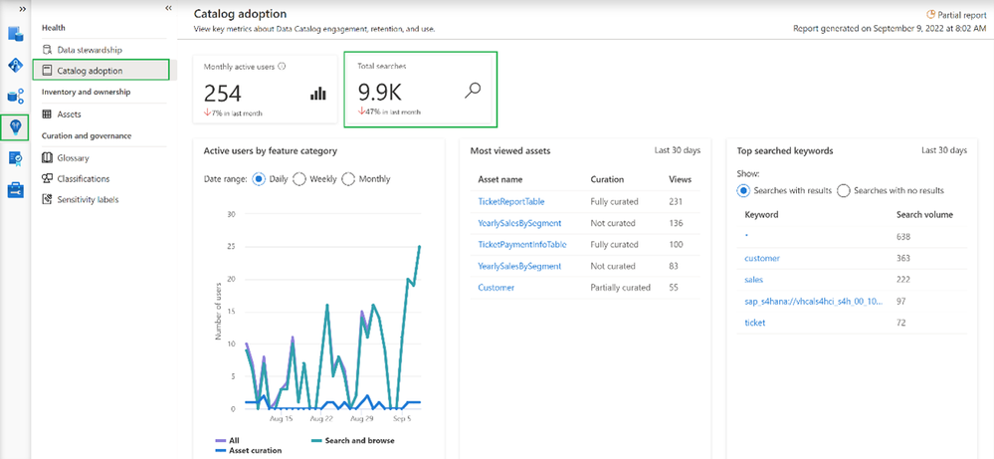Click the peak point on the chart line
Image resolution: width=994 pixels, height=459 pixels.
tap(420, 247)
